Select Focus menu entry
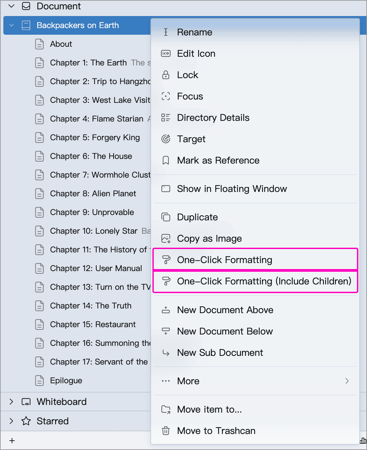This screenshot has width=367, height=450. (255, 96)
